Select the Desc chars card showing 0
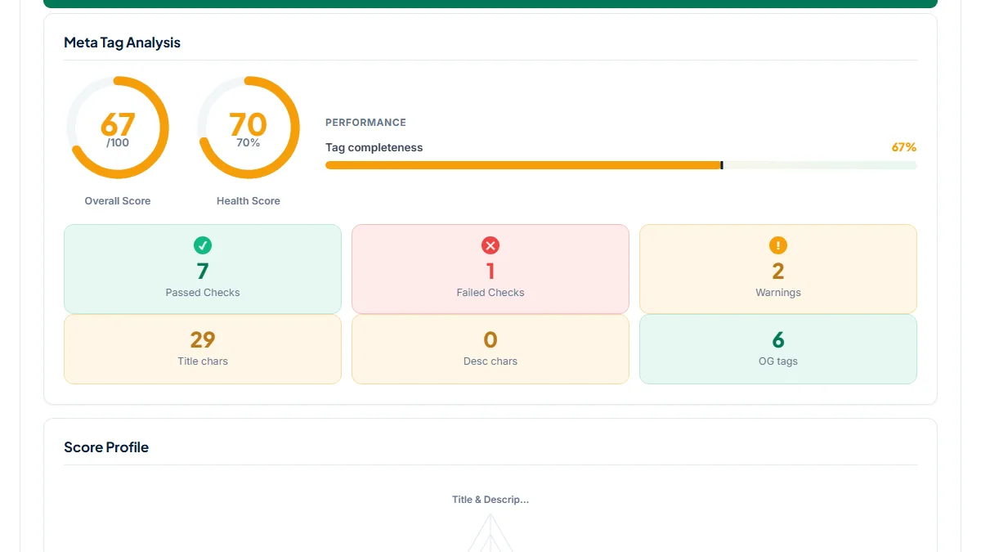The width and height of the screenshot is (981, 552). coord(490,349)
